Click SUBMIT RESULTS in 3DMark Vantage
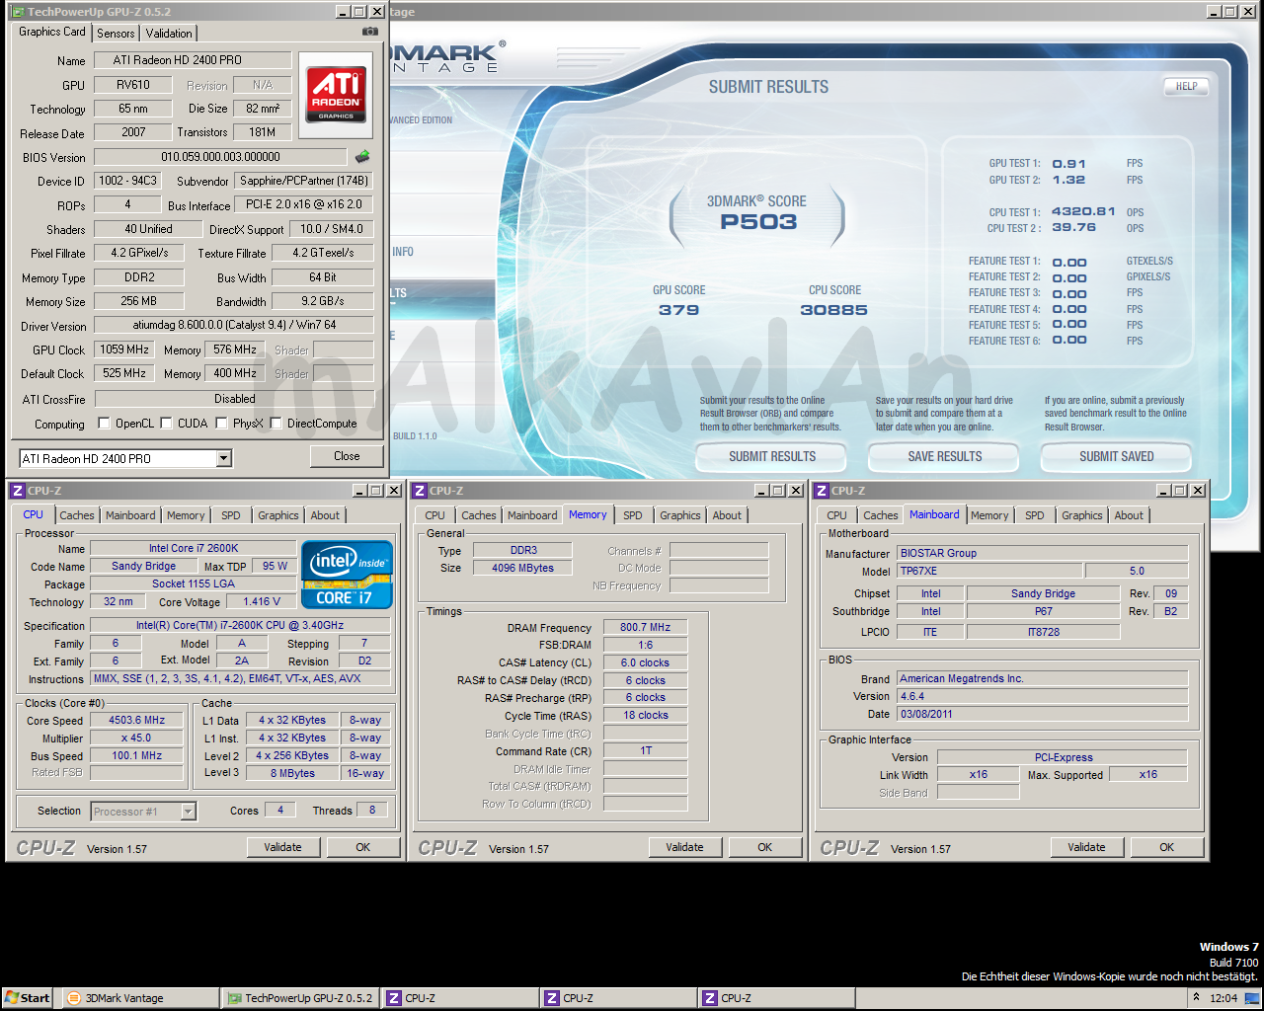Image resolution: width=1264 pixels, height=1011 pixels. [772, 456]
